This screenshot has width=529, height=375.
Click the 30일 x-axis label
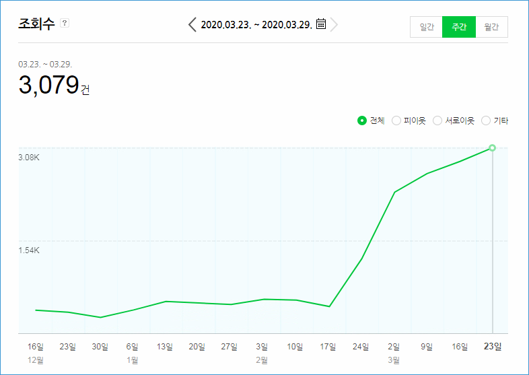[100, 346]
